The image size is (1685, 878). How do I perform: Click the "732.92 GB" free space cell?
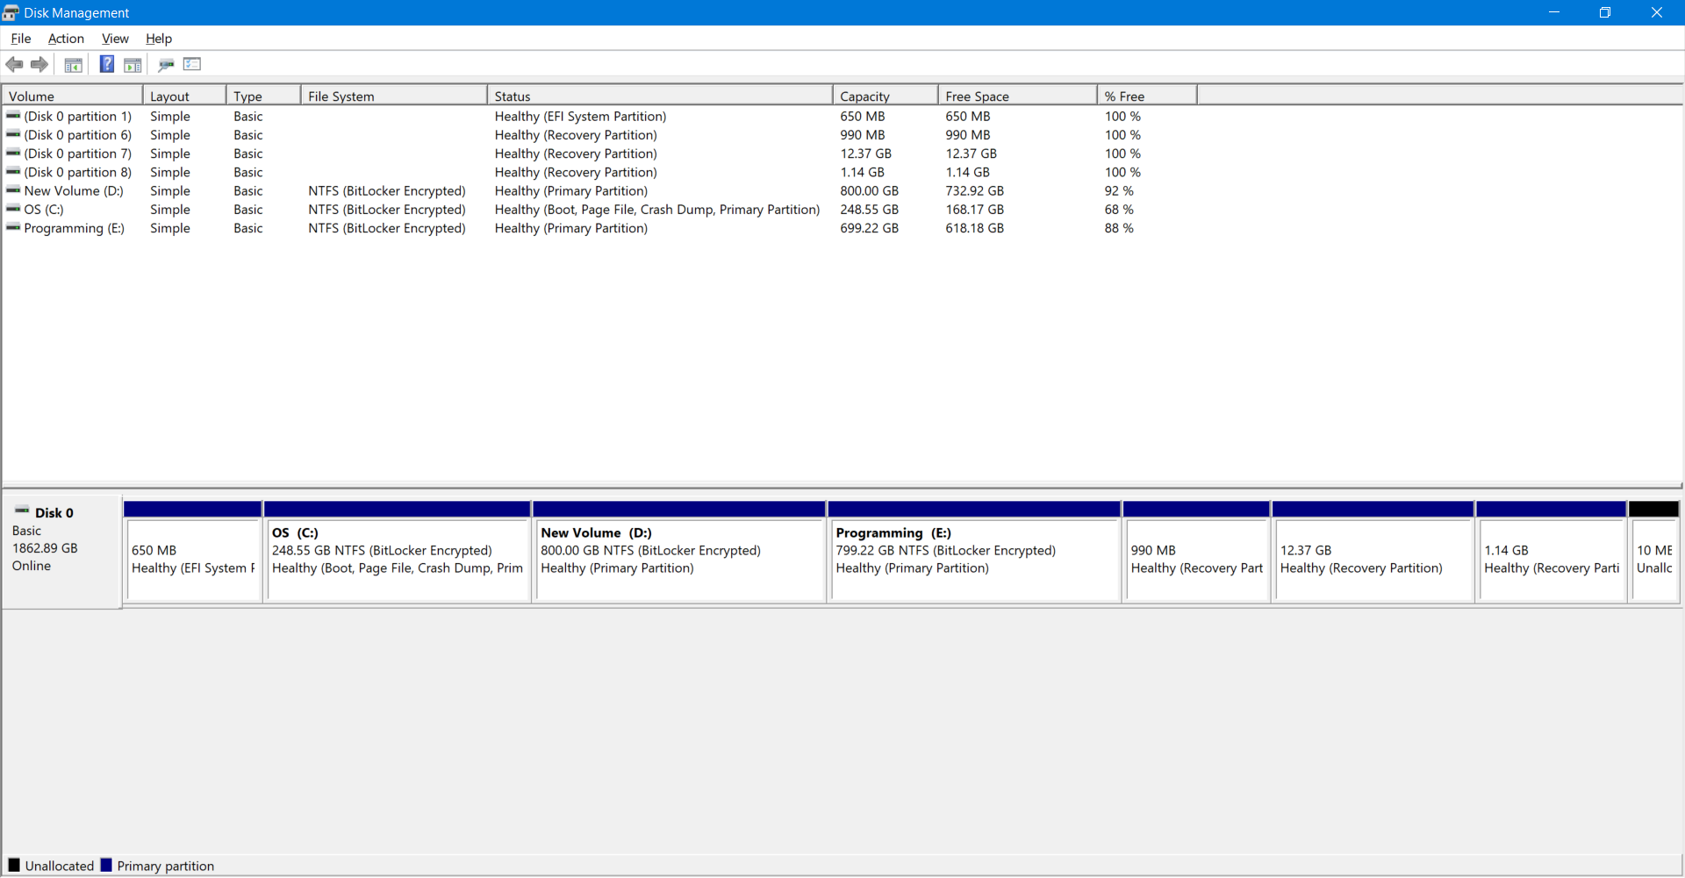pyautogui.click(x=974, y=190)
